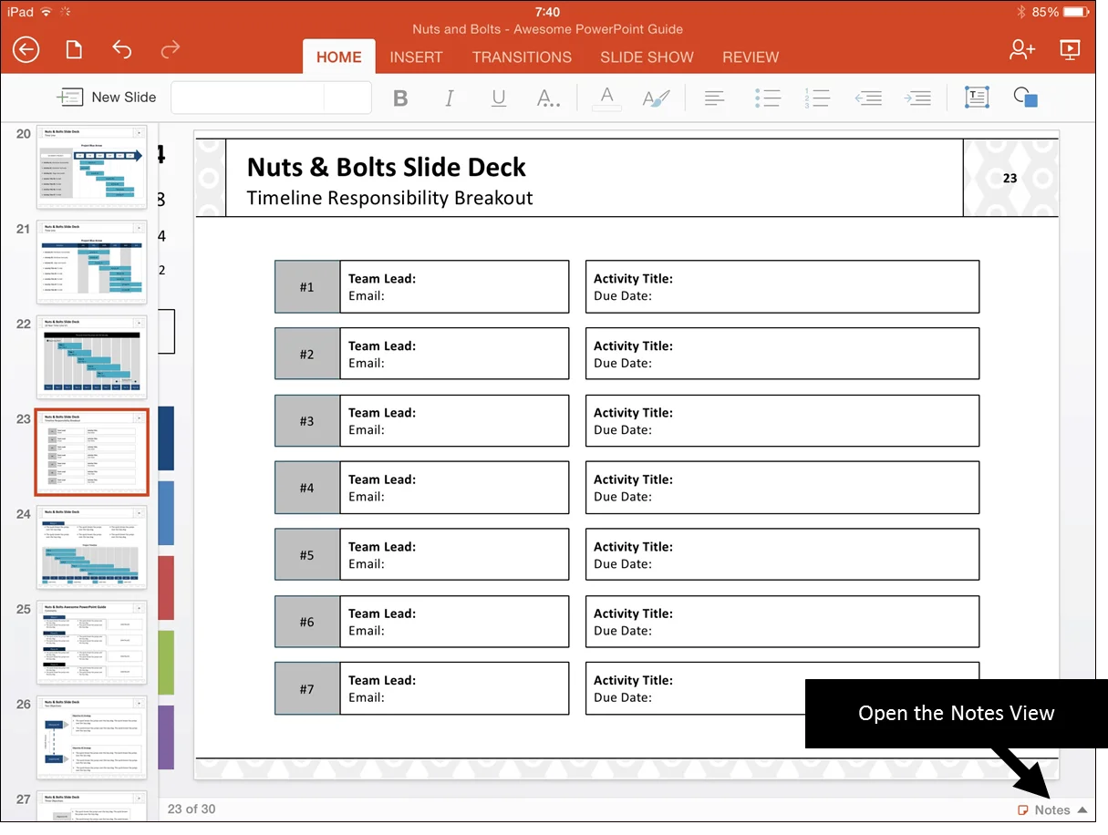Select slide 26 thumbnail
This screenshot has height=835, width=1108.
[91, 737]
